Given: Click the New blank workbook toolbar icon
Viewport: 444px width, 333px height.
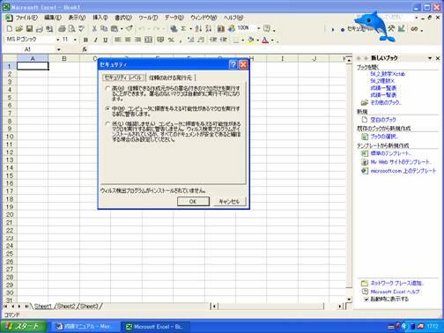Looking at the screenshot, I should coord(10,28).
